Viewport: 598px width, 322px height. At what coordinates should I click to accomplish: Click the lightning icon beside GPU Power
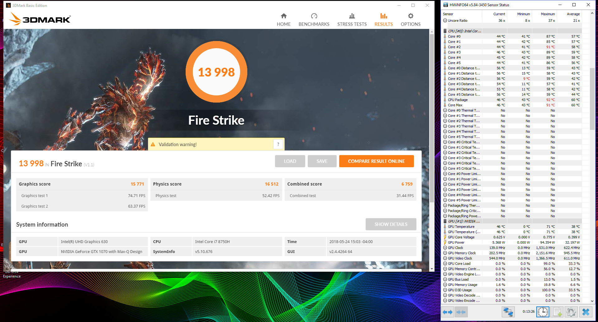(445, 242)
